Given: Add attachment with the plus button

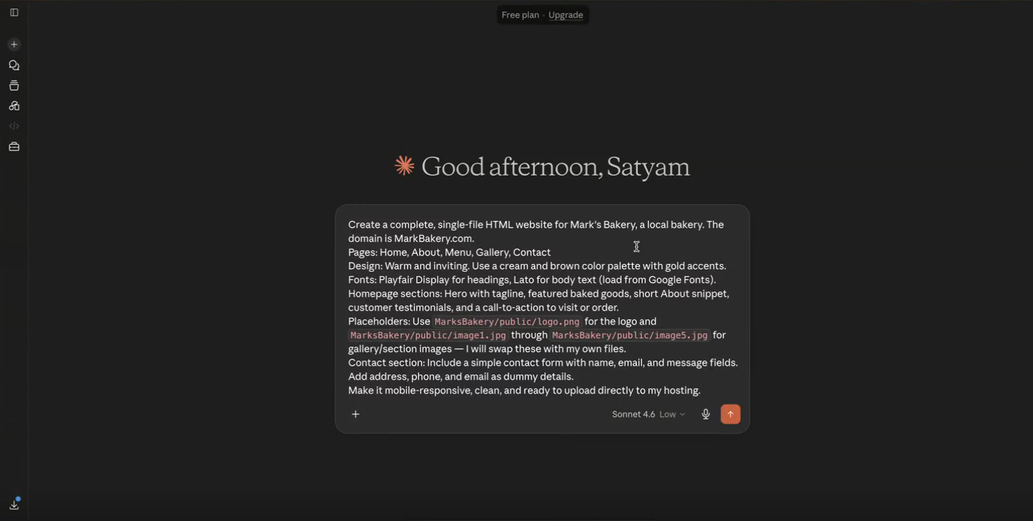Looking at the screenshot, I should point(356,414).
